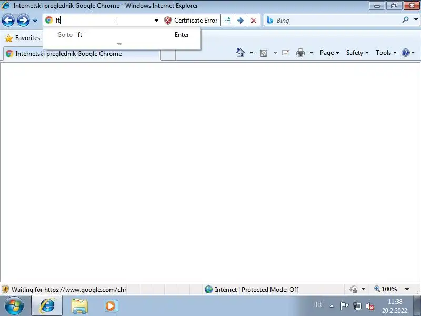Toggle the Compatibility View icon
The image size is (421, 316).
pyautogui.click(x=227, y=21)
